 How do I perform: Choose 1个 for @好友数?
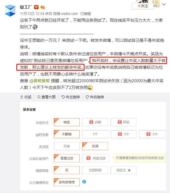[x=95, y=134]
